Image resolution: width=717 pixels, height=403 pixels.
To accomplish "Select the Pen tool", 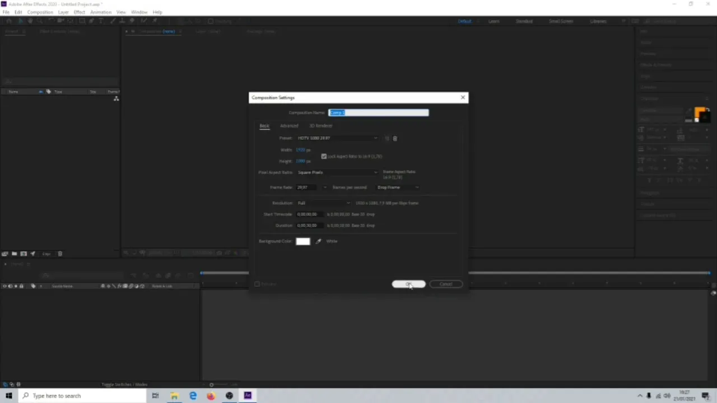I will 91,21.
